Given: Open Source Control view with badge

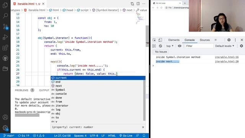Looking at the screenshot, I should (x=5, y=27).
